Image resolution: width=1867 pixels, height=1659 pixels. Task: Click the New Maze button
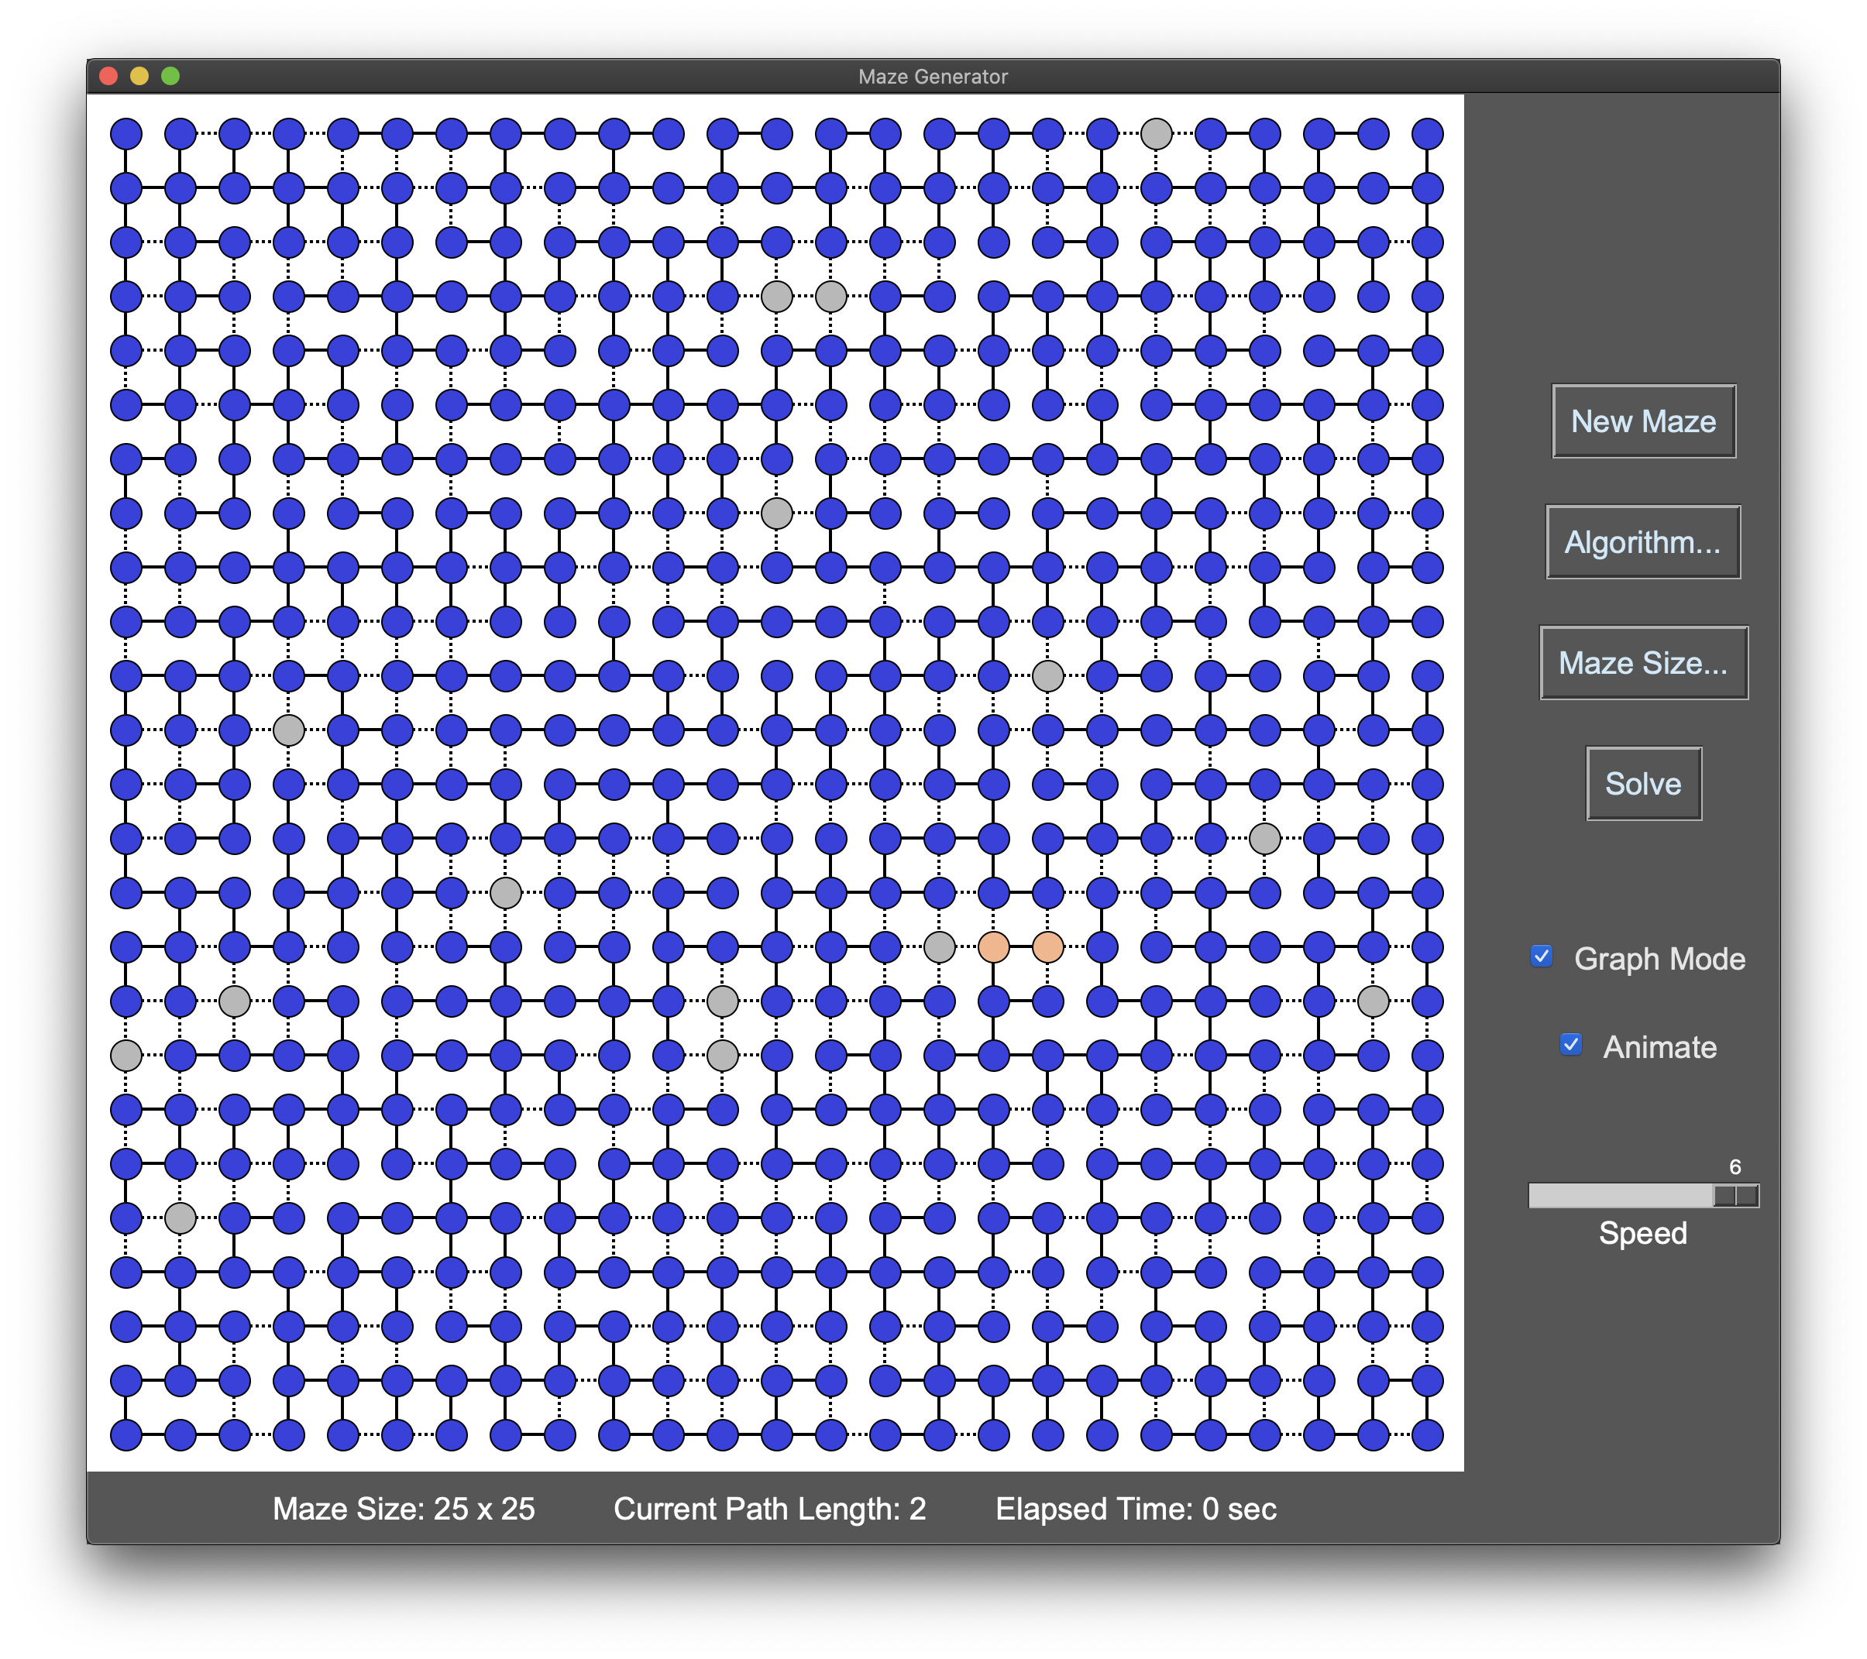[1642, 421]
